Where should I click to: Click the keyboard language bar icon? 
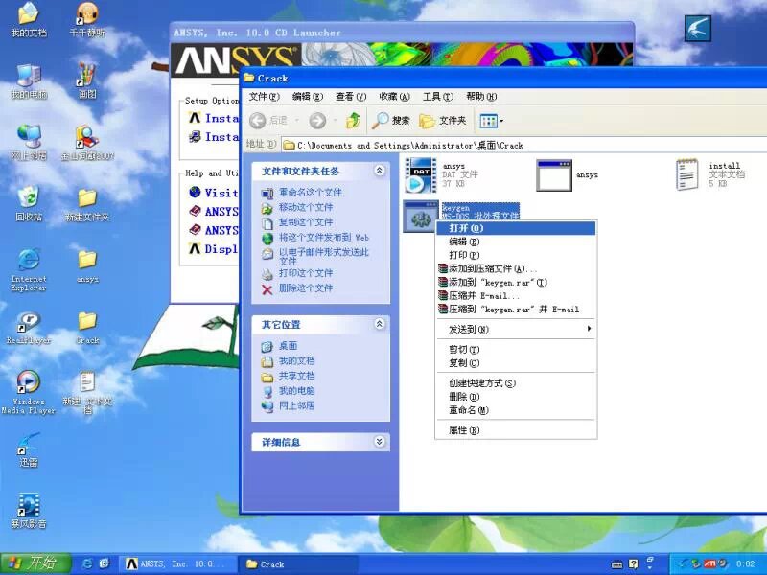point(617,564)
